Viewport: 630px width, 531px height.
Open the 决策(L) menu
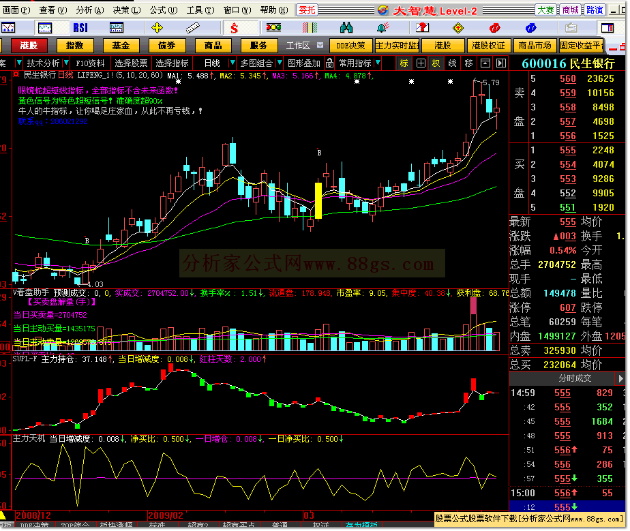tap(127, 10)
